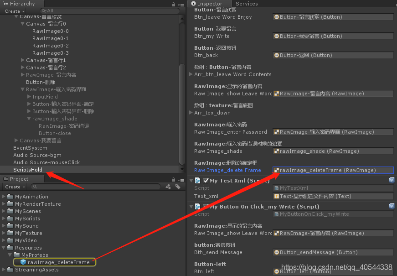Click the Btn_leave Word Enjoy object field
Viewport: 397px width, 276px height.
click(333, 17)
